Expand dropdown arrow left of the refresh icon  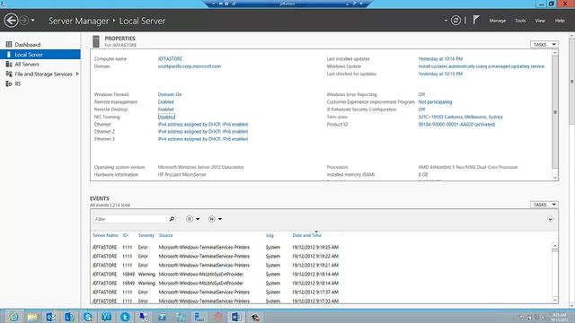pyautogui.click(x=446, y=21)
